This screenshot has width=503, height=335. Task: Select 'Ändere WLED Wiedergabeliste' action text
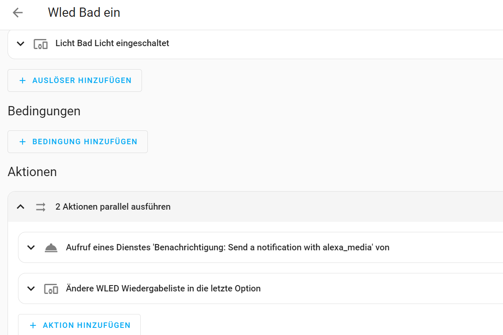pyautogui.click(x=163, y=288)
